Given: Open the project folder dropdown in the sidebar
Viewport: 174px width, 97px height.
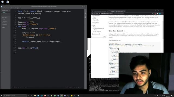Looking at the screenshot, I should tap(5, 18).
